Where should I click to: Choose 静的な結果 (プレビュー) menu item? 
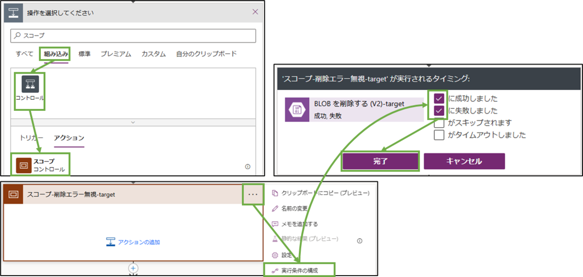tap(304, 239)
